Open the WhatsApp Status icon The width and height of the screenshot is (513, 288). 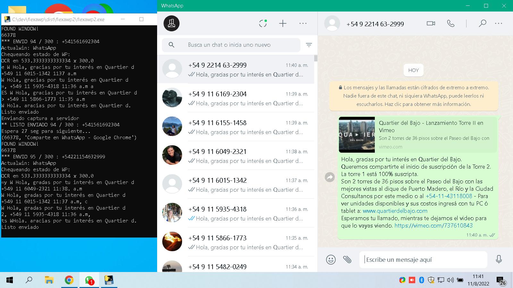[263, 23]
